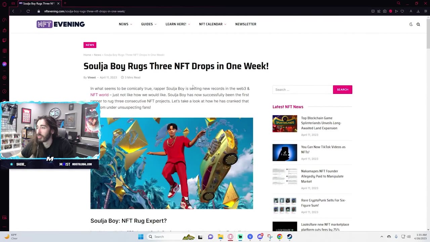Open the NEWSLETTER page
The width and height of the screenshot is (430, 242).
point(246,24)
